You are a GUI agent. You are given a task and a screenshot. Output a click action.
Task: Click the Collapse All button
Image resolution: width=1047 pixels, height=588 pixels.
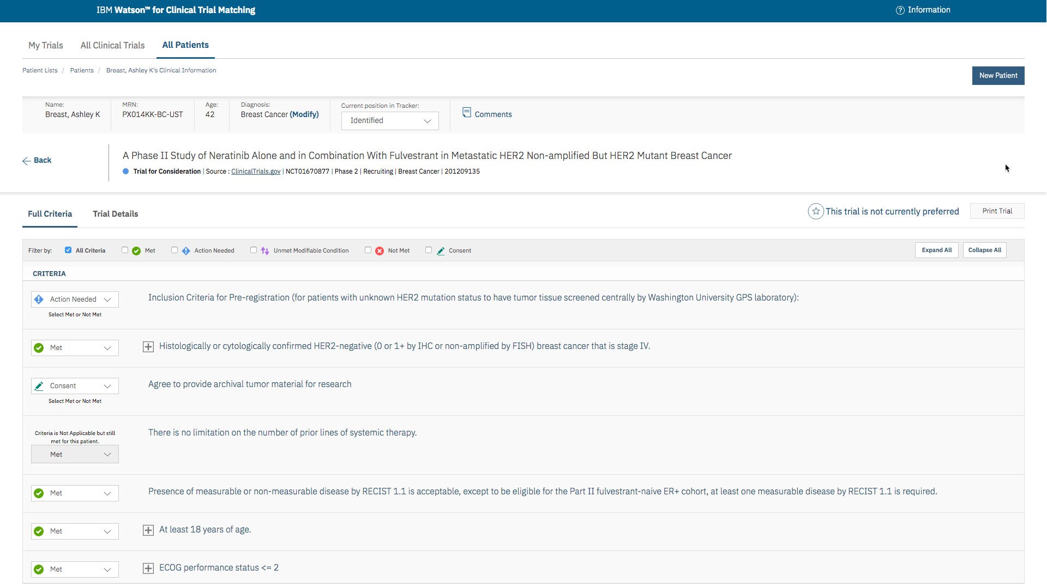coord(984,250)
